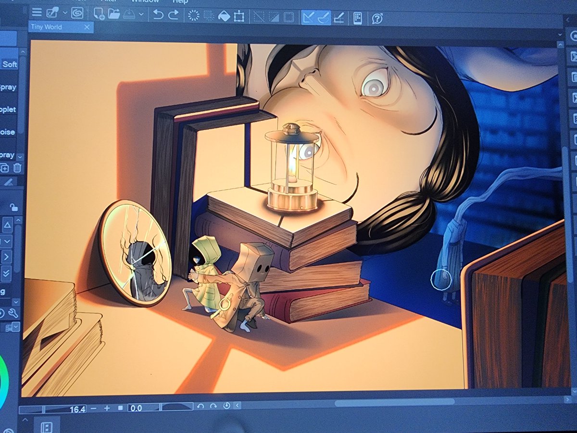
Task: Expand the double-chevron-down option in tool property
Action: (6, 274)
